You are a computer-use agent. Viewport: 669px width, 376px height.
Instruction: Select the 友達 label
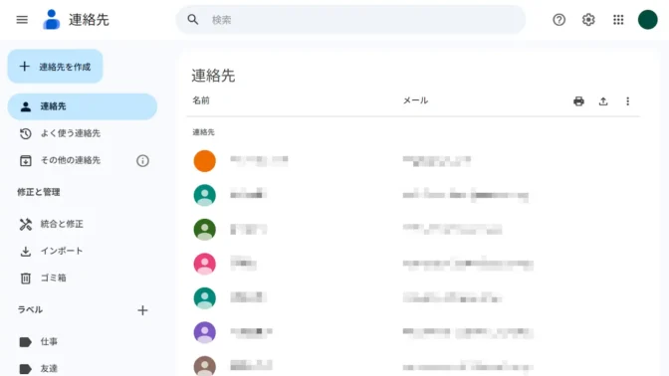(x=83, y=368)
